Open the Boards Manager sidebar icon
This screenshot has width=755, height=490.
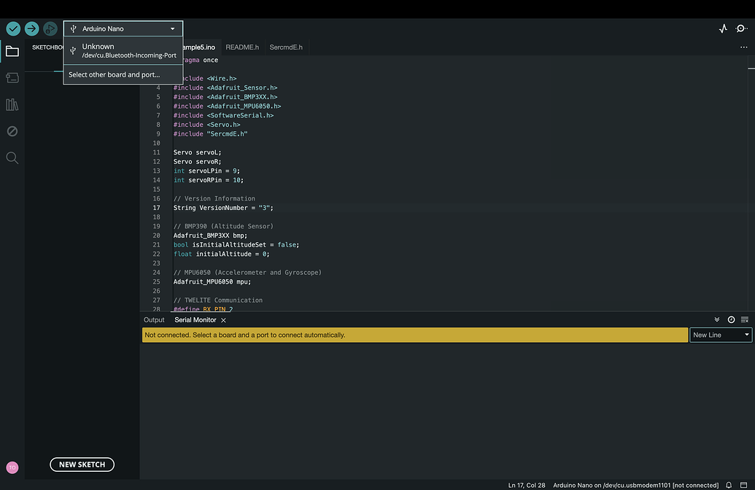point(12,78)
